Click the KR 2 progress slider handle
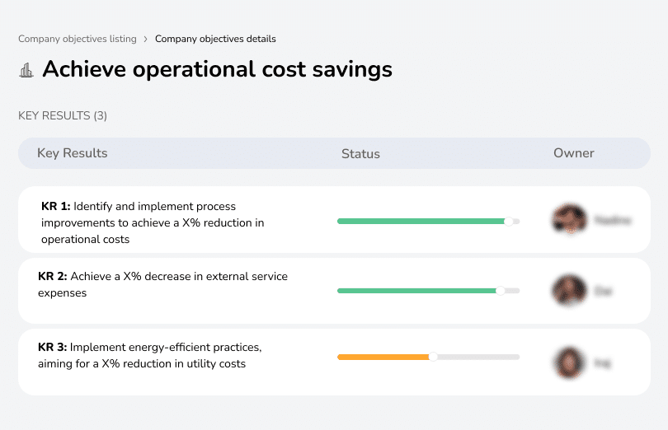 [500, 291]
